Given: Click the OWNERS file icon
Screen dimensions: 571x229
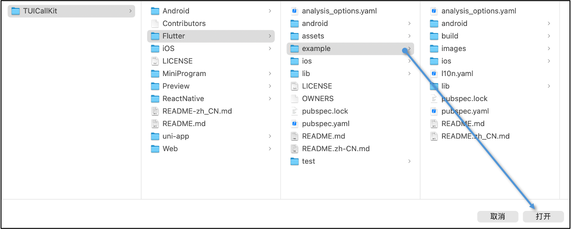Looking at the screenshot, I should (x=294, y=99).
